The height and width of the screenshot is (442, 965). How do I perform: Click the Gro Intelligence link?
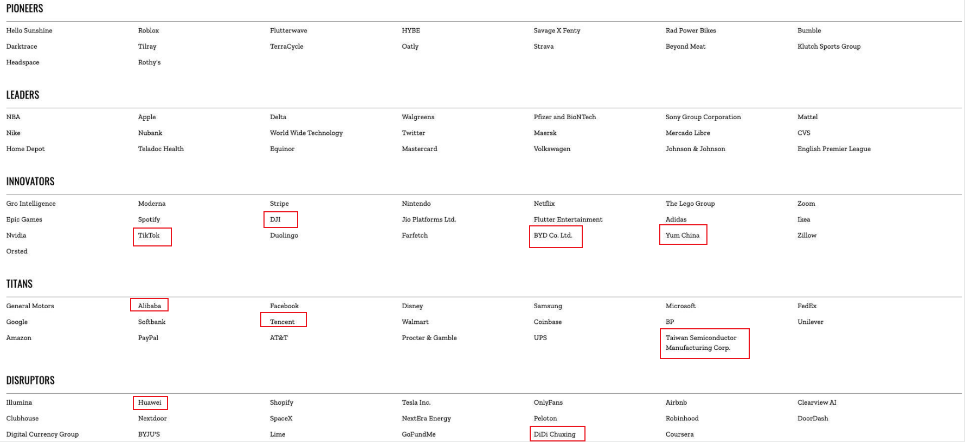pos(31,204)
